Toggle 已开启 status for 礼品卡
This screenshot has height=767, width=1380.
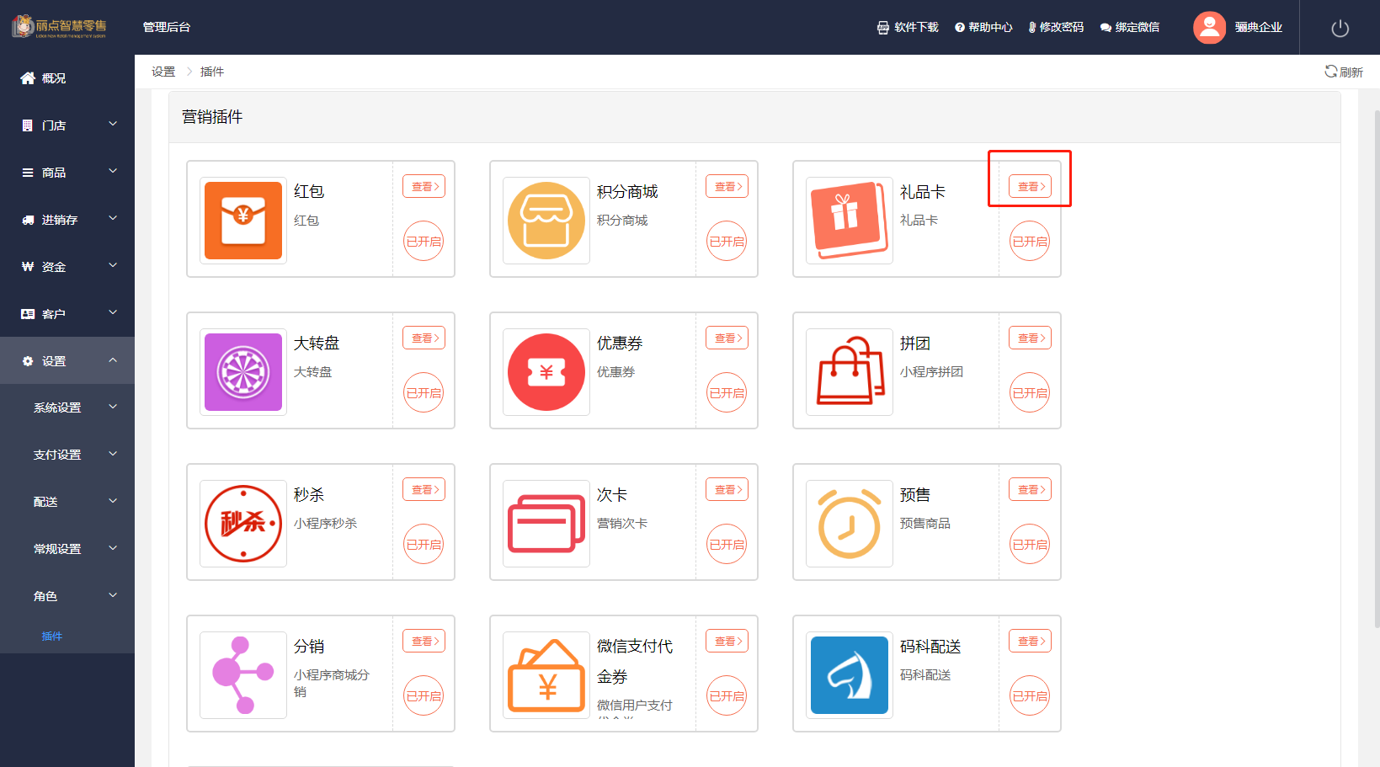[1030, 242]
